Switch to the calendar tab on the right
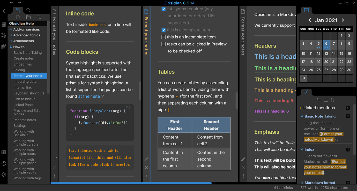 [x=306, y=10]
